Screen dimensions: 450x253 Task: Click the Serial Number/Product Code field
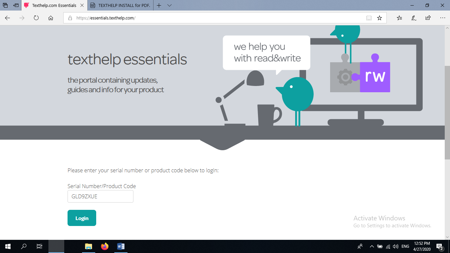point(100,196)
